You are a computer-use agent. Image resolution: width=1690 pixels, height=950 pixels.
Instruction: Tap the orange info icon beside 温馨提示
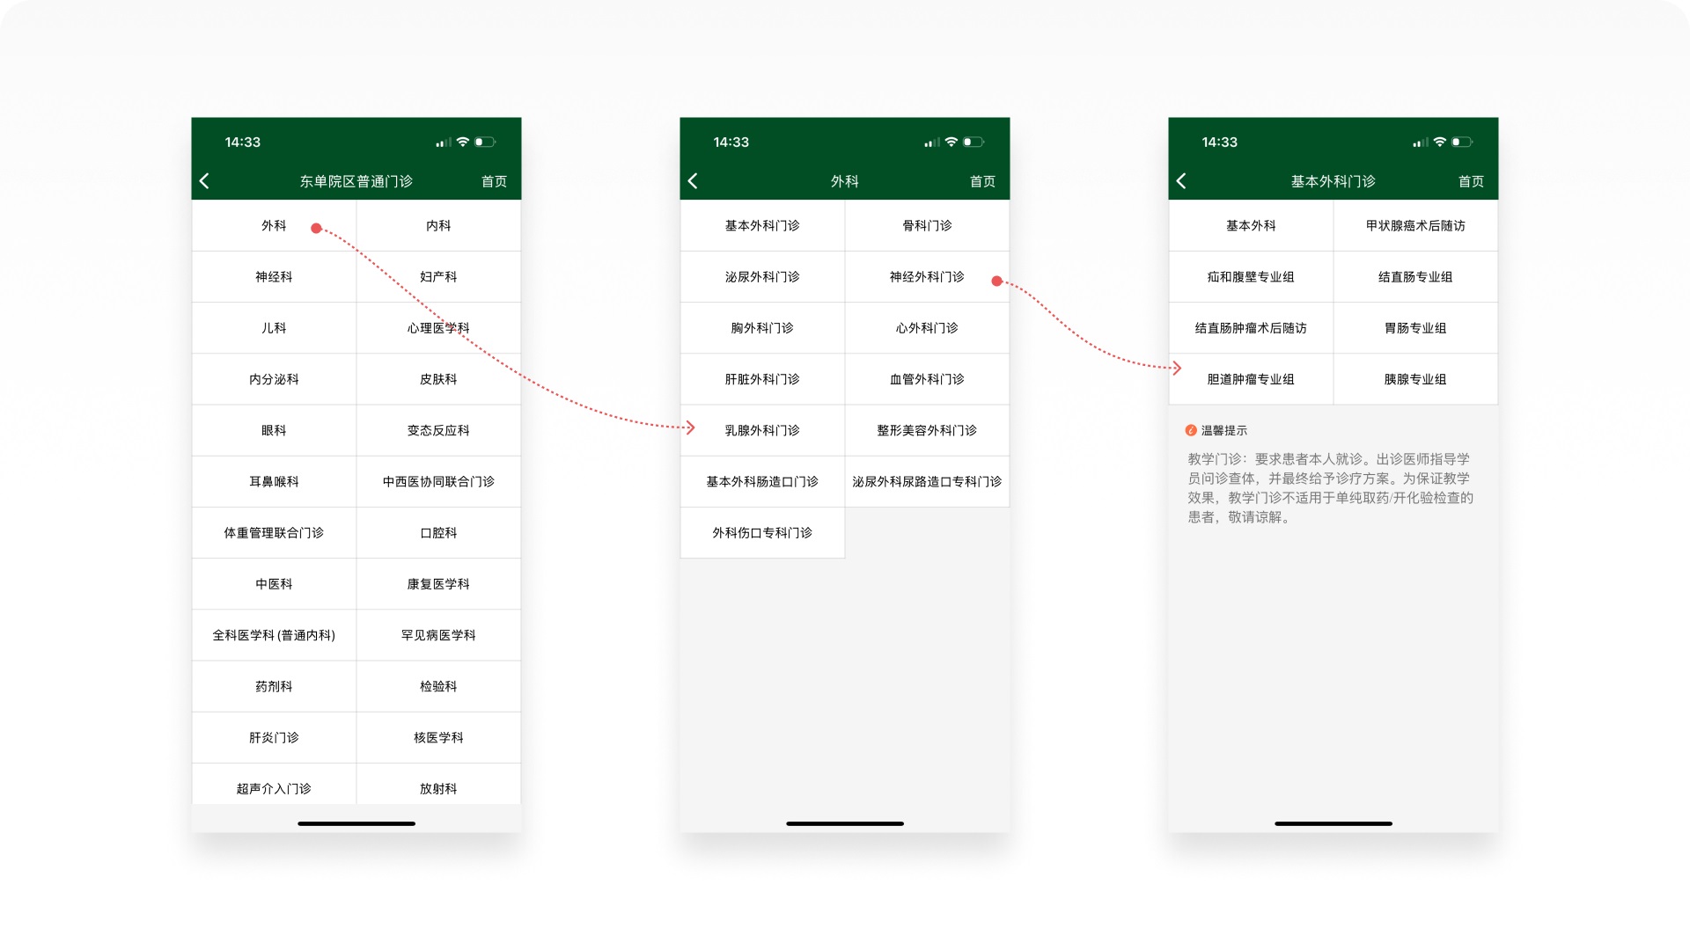[x=1192, y=430]
